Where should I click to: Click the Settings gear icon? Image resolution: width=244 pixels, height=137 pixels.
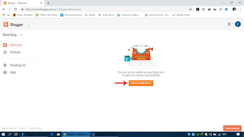click(5, 52)
